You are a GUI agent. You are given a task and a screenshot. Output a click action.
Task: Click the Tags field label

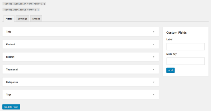(9, 94)
